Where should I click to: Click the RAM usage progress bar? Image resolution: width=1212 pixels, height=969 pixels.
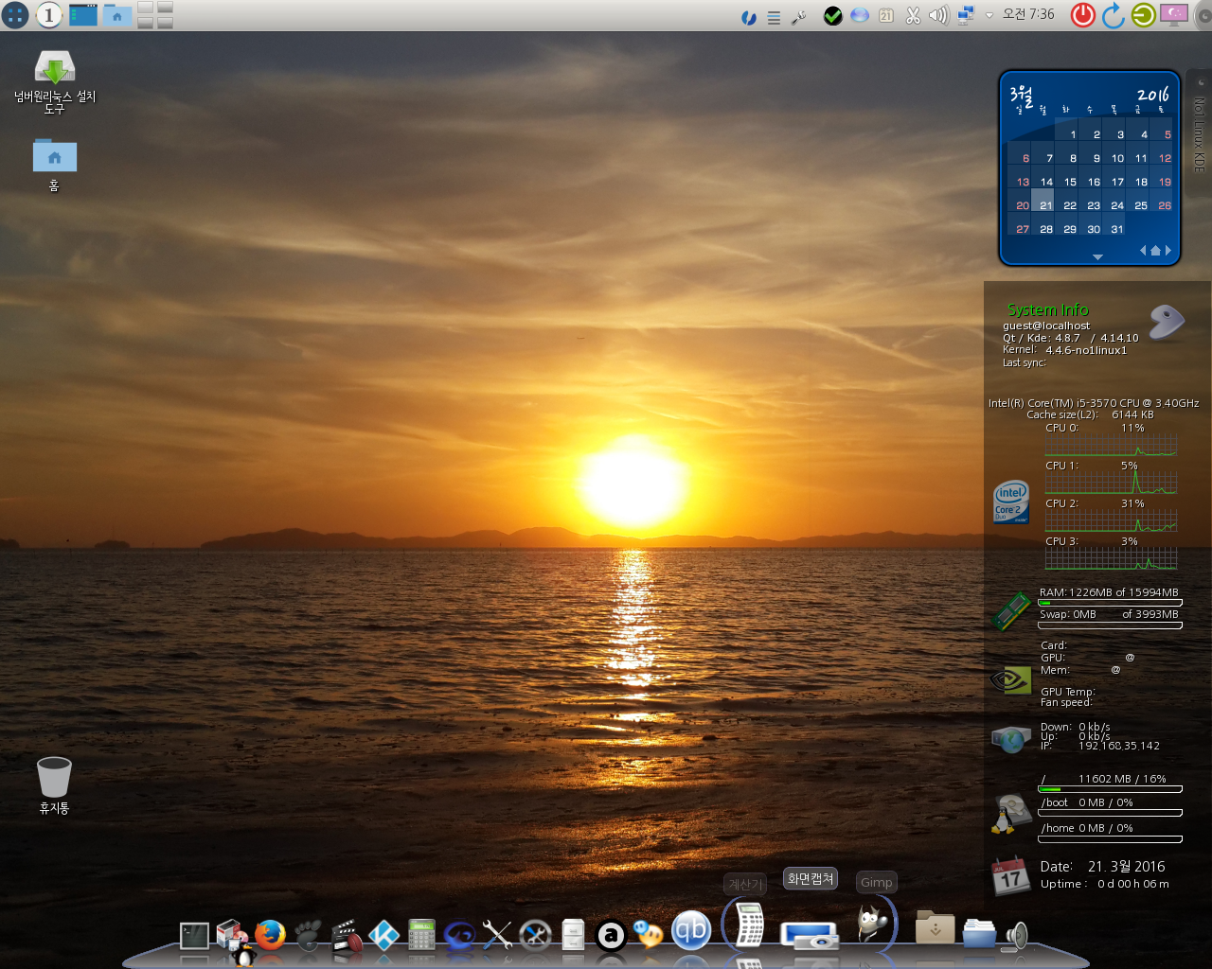point(1110,602)
